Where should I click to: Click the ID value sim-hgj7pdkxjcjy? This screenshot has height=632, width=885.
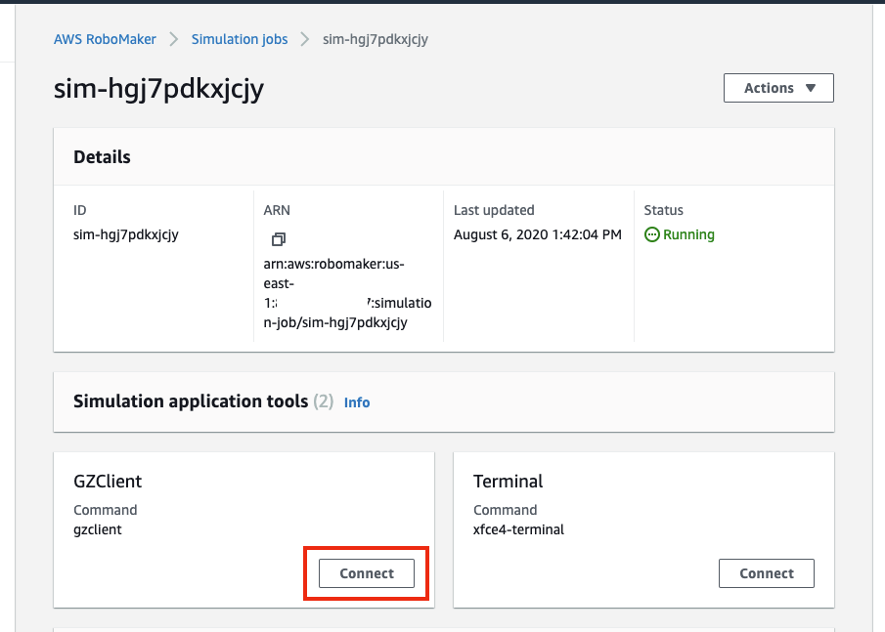126,234
